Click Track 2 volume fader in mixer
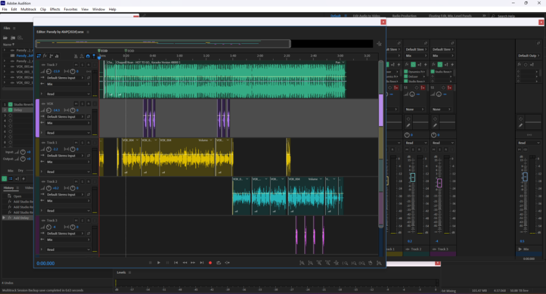Viewport: 546px width, 294px height. click(x=413, y=177)
